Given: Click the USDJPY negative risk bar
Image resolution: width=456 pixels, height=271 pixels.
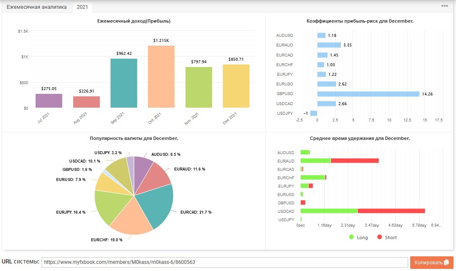Looking at the screenshot, I should click(314, 113).
